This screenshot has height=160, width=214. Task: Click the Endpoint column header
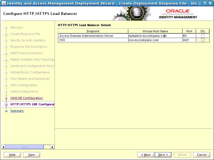coord(93,31)
